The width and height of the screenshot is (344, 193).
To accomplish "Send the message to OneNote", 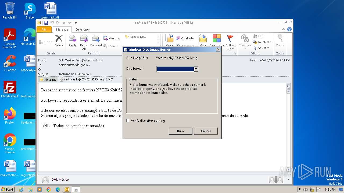I will coord(185,38).
